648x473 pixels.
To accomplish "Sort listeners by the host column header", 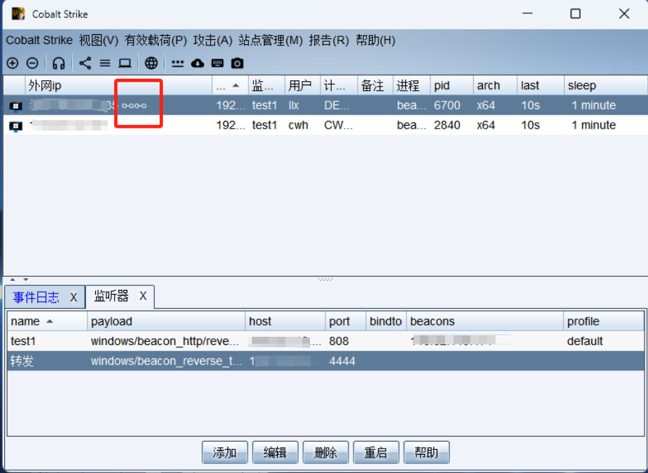I will coord(285,321).
